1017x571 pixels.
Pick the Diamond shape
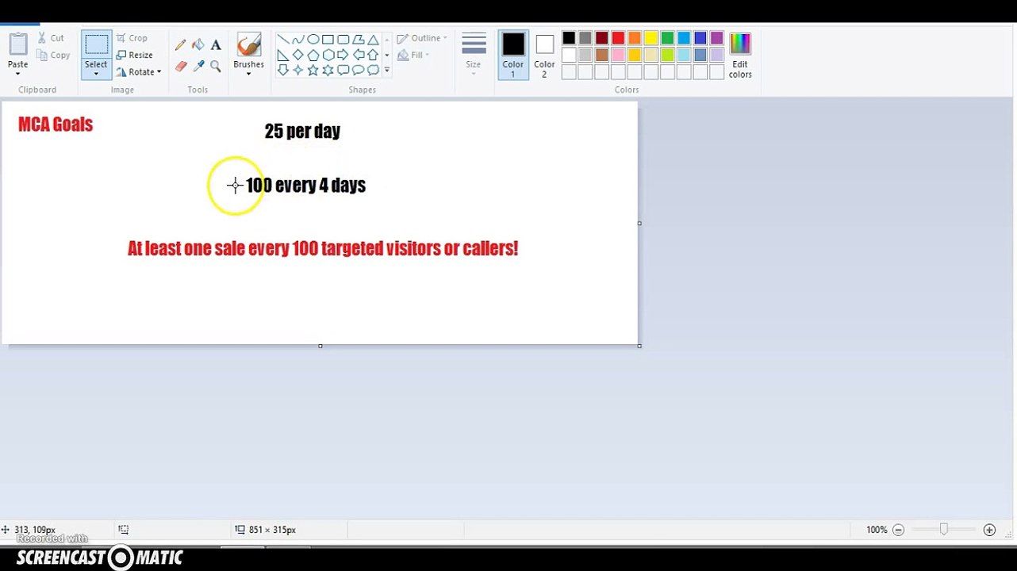coord(298,55)
